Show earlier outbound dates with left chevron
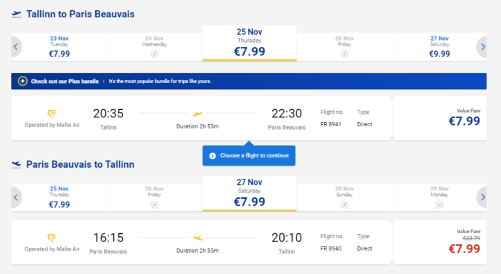 (16, 47)
